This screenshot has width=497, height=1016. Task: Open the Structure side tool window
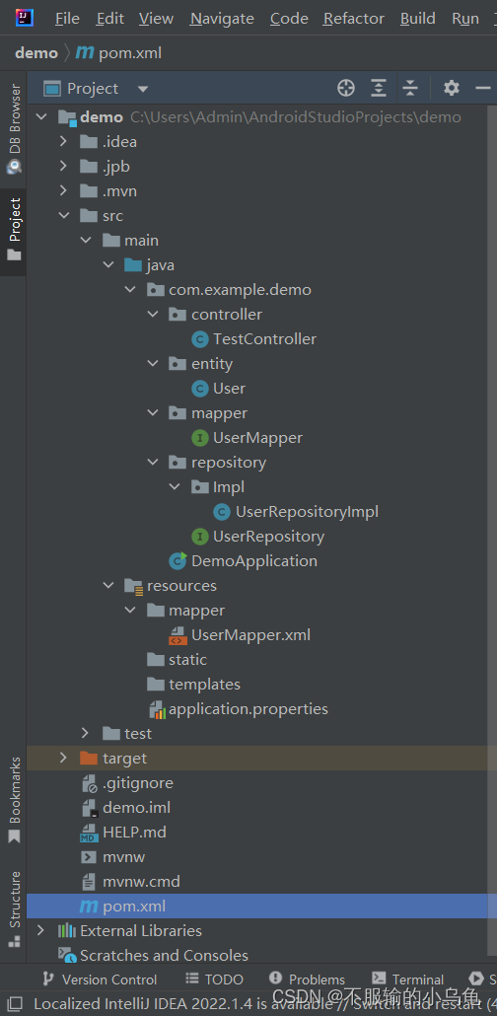(x=14, y=908)
